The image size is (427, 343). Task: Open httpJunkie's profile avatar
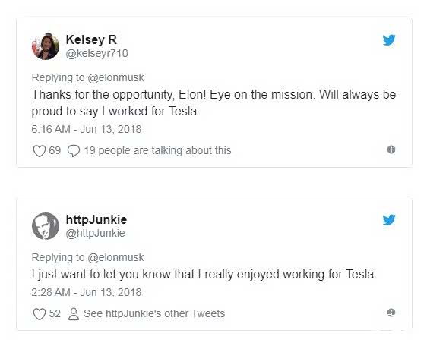point(46,226)
